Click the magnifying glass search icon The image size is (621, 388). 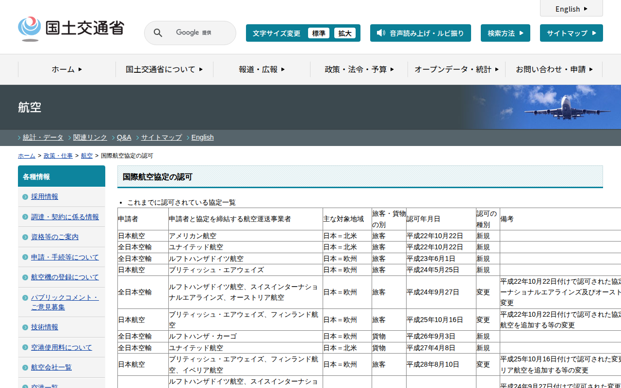click(158, 33)
